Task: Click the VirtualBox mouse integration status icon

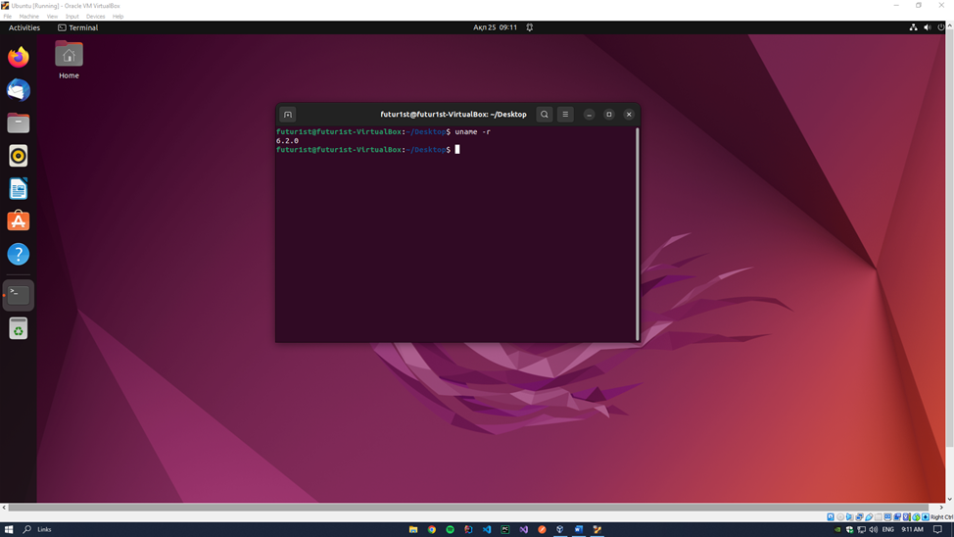Action: (x=916, y=516)
